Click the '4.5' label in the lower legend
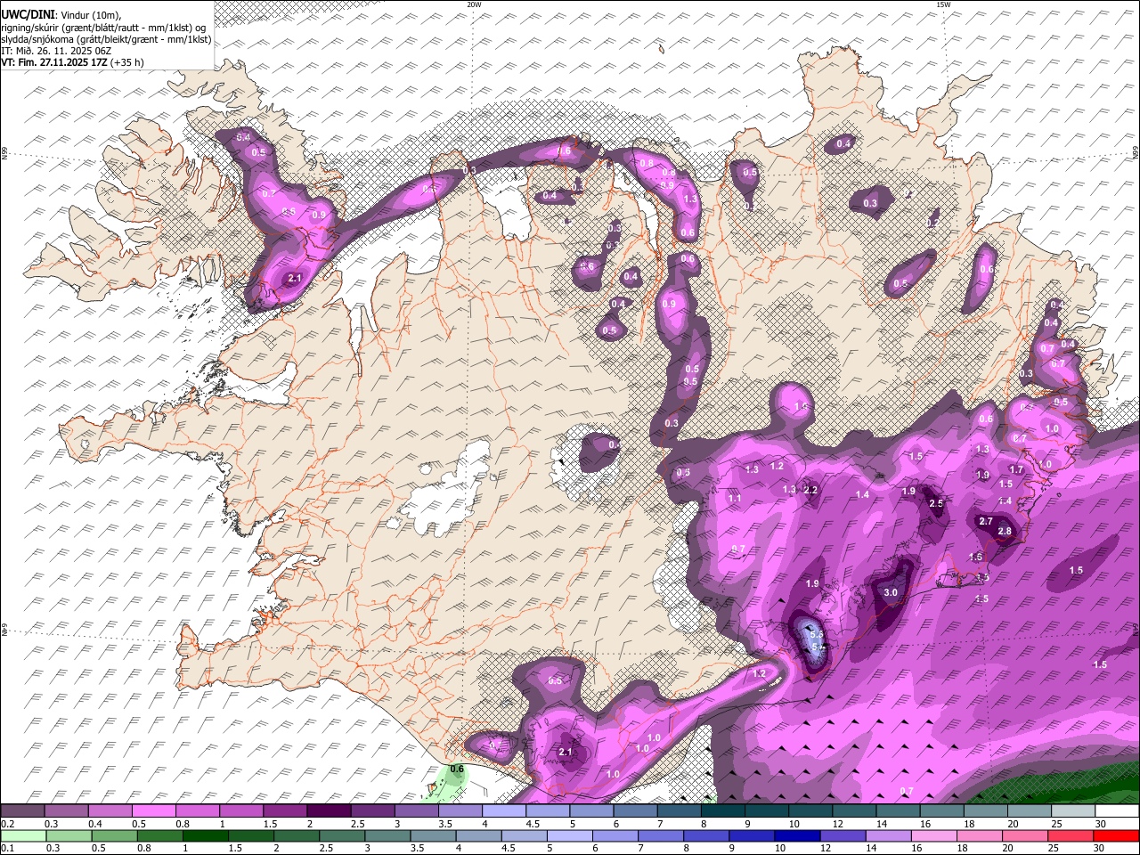1140x855 pixels. [509, 849]
